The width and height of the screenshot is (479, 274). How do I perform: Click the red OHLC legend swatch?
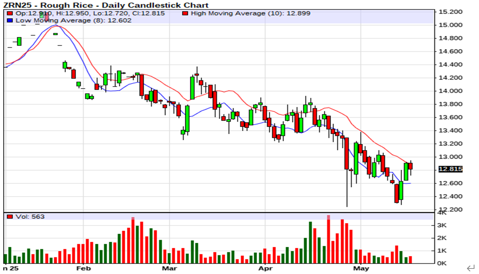click(10, 14)
